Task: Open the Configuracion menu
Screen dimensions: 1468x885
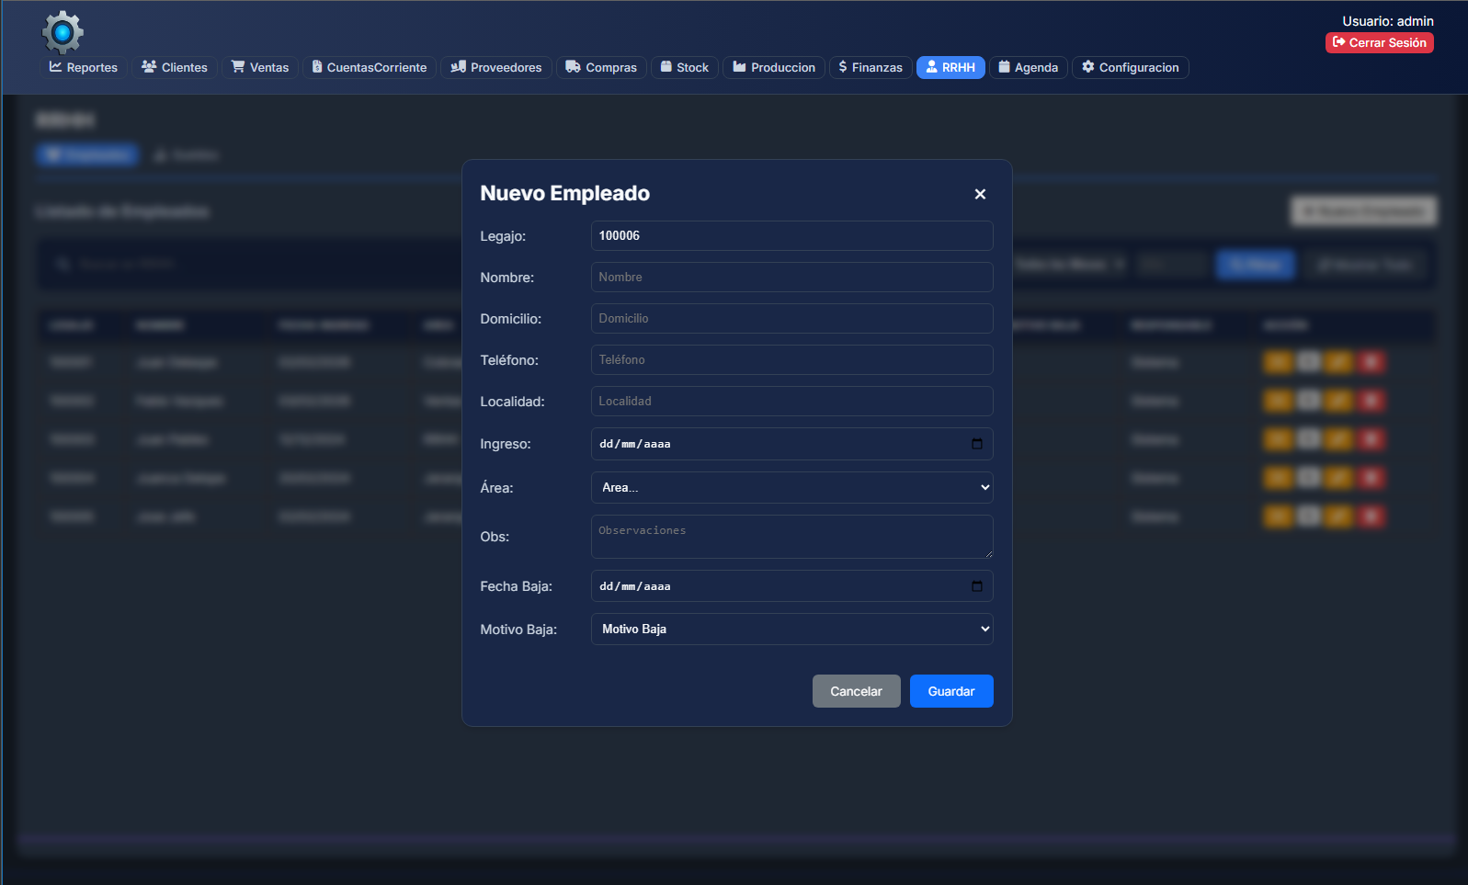Action: tap(1131, 67)
